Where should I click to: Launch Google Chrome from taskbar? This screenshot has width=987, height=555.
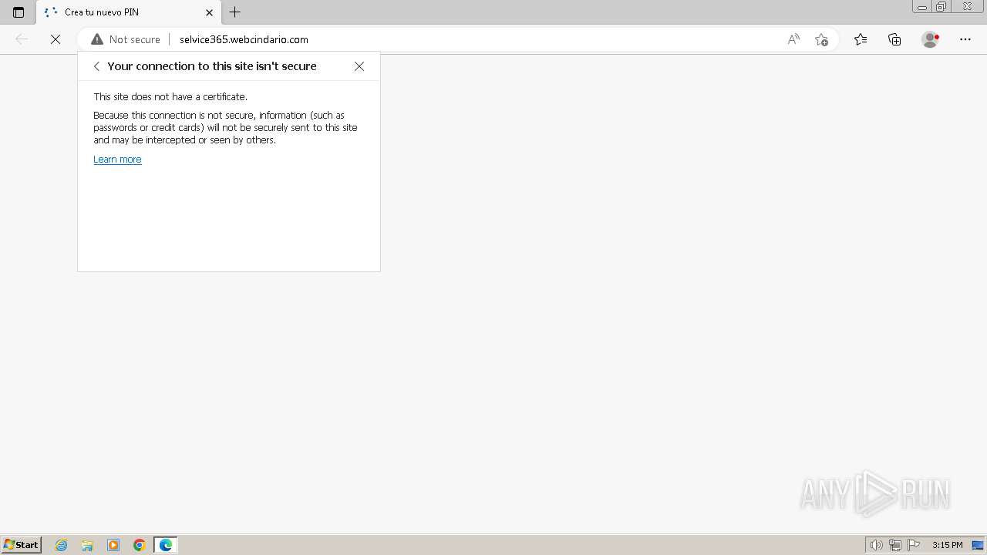pyautogui.click(x=140, y=545)
